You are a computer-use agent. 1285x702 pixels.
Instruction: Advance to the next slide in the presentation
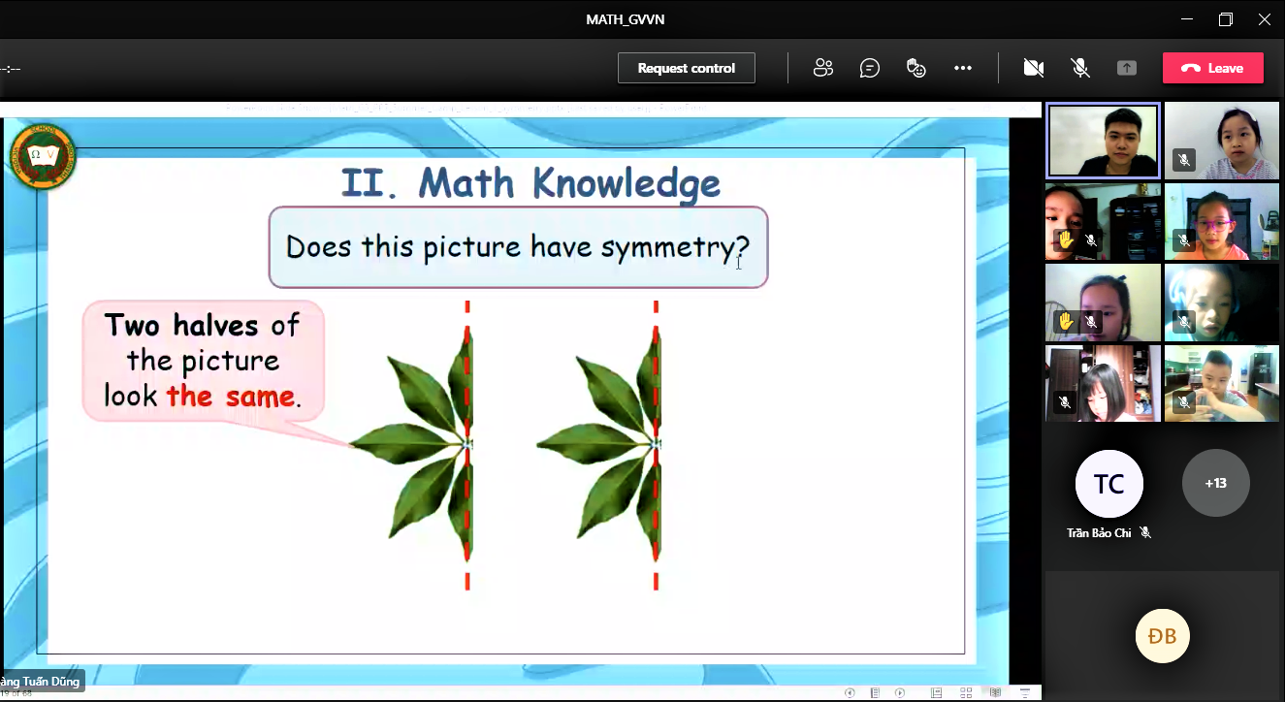coord(900,692)
